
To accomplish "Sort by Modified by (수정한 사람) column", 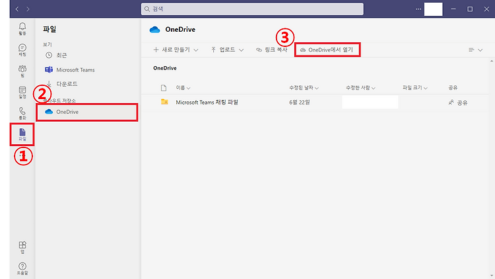I will (x=360, y=88).
